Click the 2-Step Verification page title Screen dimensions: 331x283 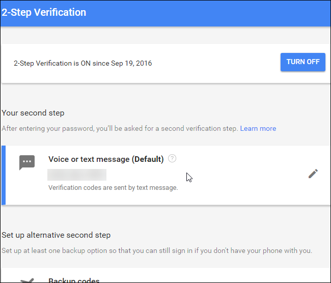[44, 13]
